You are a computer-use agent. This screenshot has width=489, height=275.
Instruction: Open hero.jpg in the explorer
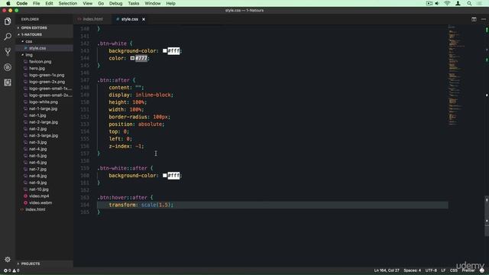[x=44, y=68]
